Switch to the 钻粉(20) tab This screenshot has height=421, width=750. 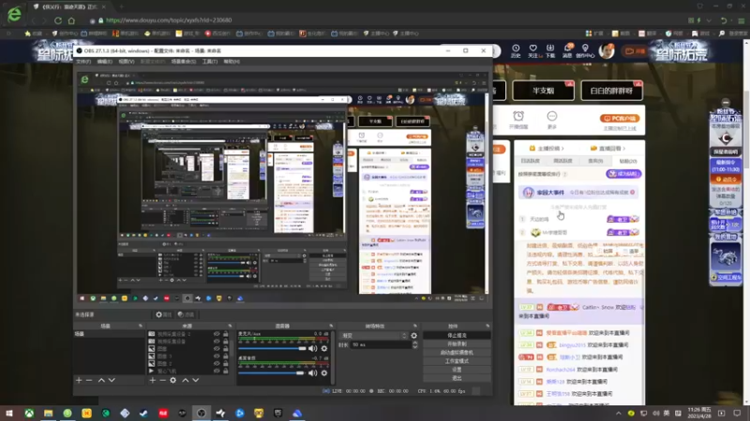(x=627, y=161)
